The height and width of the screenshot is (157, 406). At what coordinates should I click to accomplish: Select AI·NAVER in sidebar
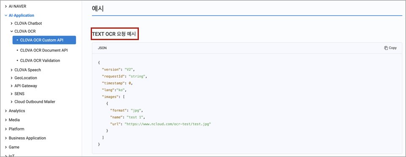[x=17, y=6]
